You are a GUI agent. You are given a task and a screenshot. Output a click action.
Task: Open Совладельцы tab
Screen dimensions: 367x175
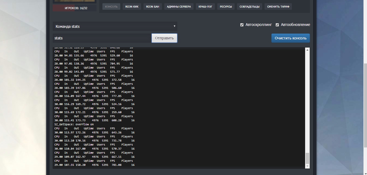249,6
